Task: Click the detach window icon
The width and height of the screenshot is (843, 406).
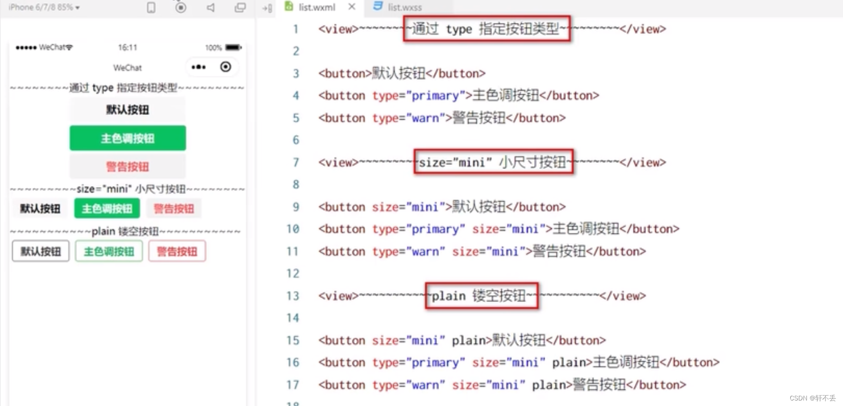Action: (240, 7)
